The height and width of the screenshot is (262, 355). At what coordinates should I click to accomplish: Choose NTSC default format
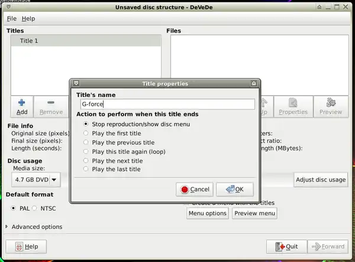coord(34,208)
